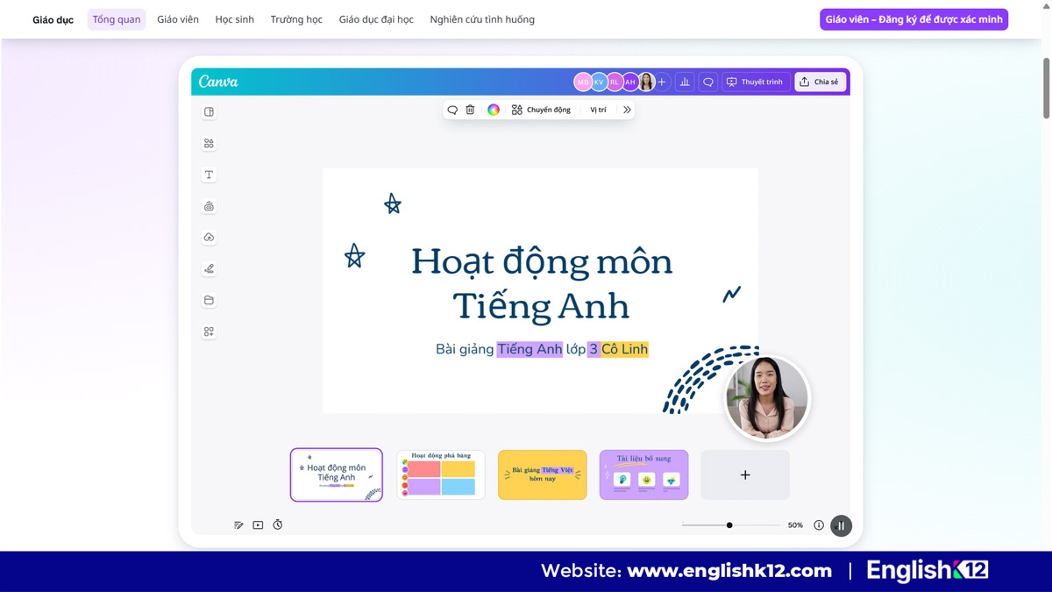Open the "Vị trí" position panel

pyautogui.click(x=597, y=109)
